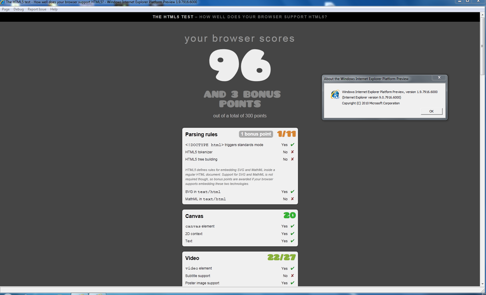Click the green check for canvas element
The height and width of the screenshot is (295, 486).
292,226
